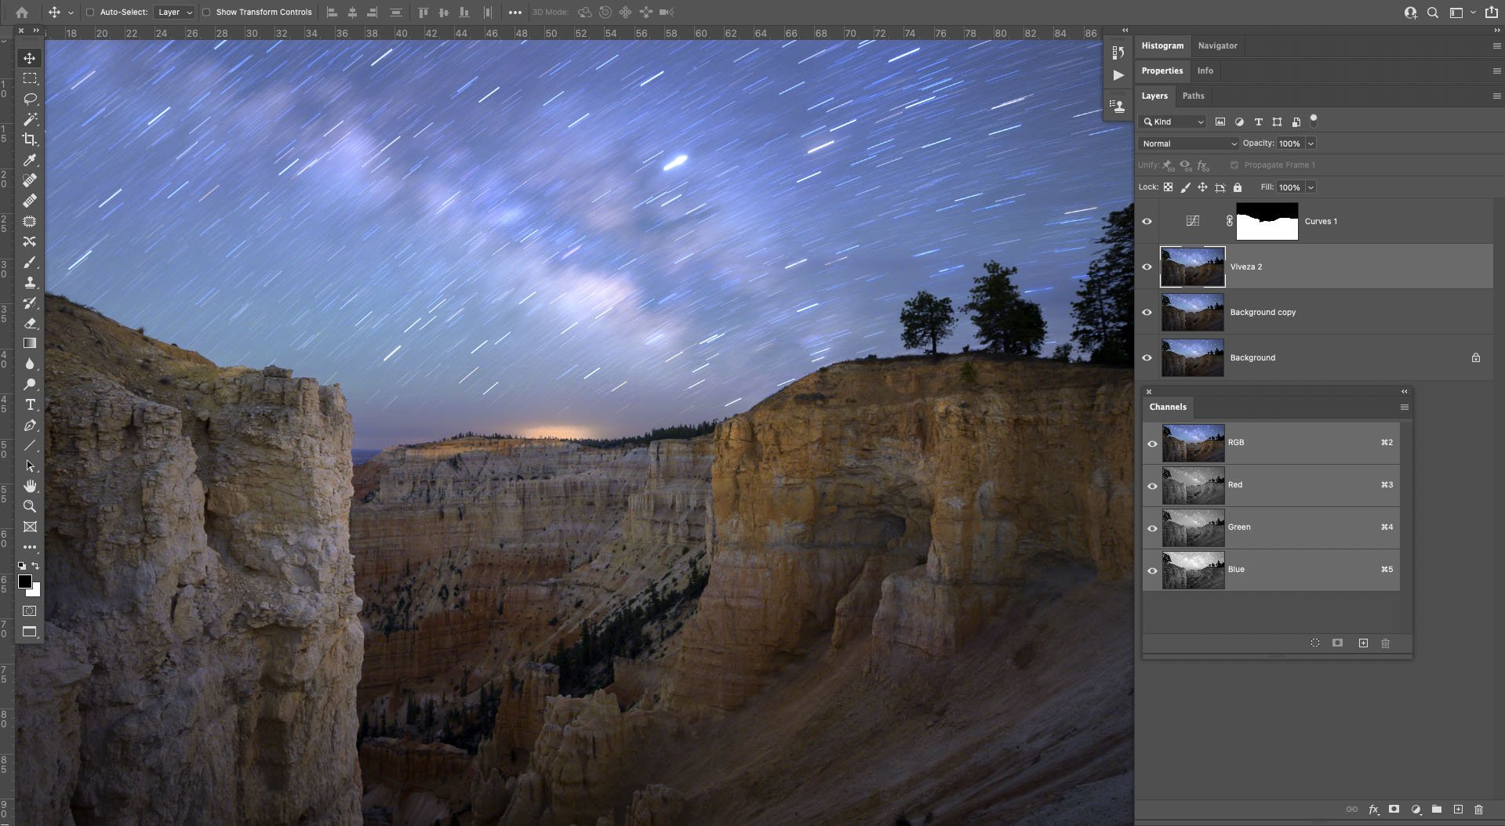
Task: Click the Curves 1 layer mask thumbnail
Action: pyautogui.click(x=1267, y=222)
